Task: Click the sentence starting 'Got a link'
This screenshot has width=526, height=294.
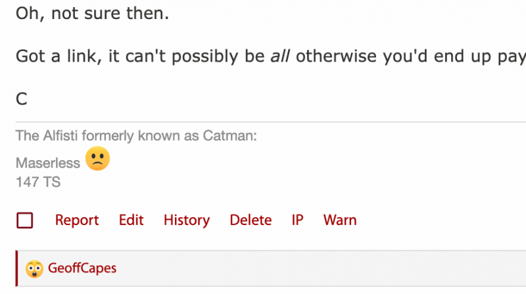Action: [x=271, y=56]
